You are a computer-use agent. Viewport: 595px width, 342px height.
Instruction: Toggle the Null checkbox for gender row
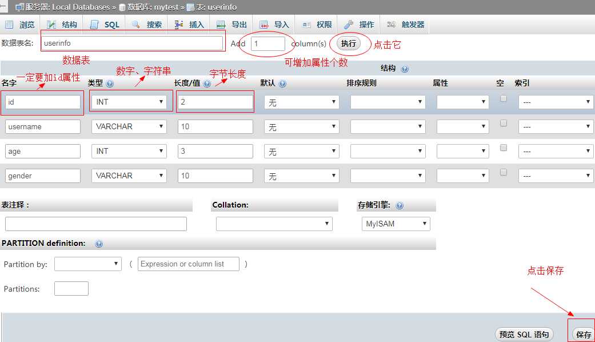pos(503,172)
